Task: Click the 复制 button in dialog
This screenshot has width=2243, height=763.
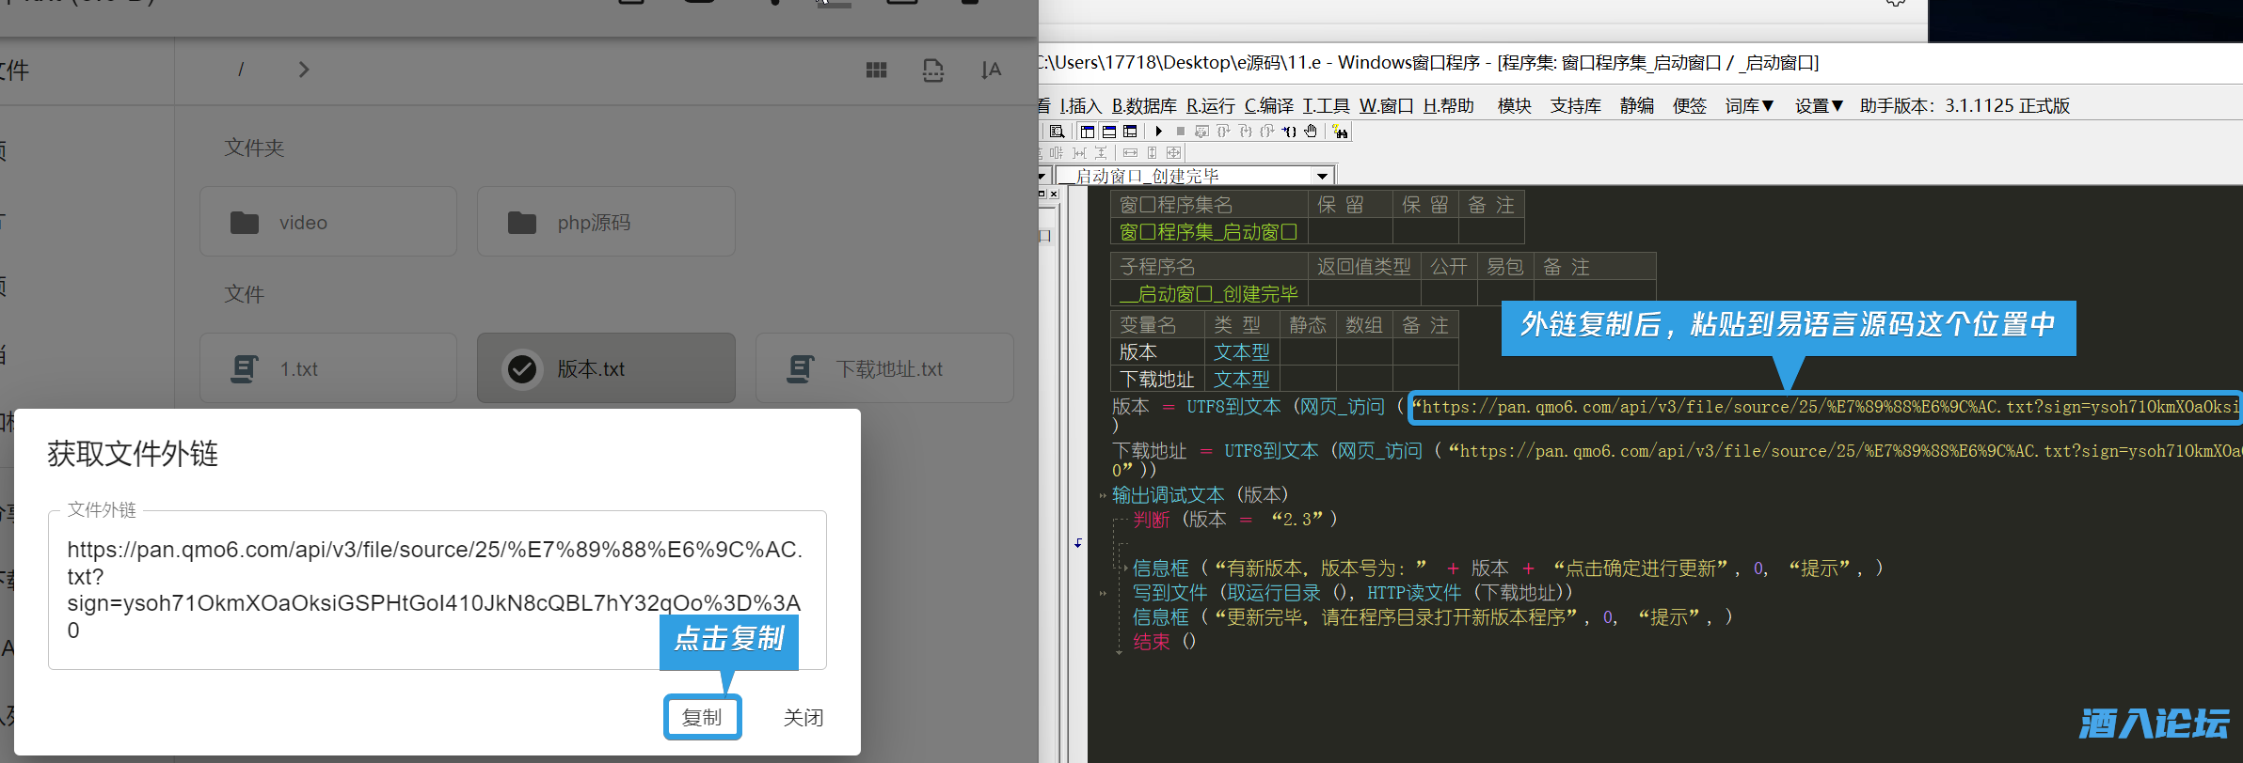Action: tap(702, 718)
